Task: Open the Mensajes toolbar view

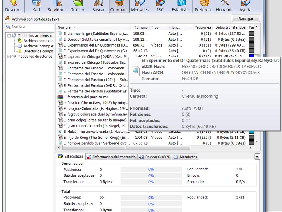Action: tap(140, 6)
